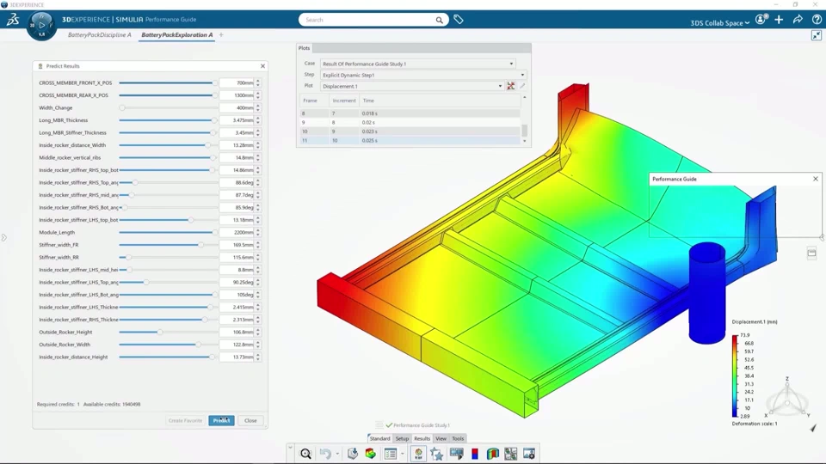
Task: Click the checklist panel icon in the bottom toolbar
Action: (391, 454)
